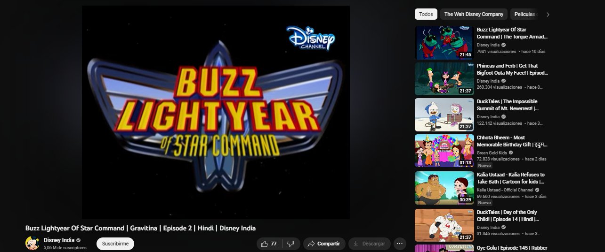The image size is (605, 252).
Task: Open The Torque Armada video thumbnail
Action: tap(444, 43)
